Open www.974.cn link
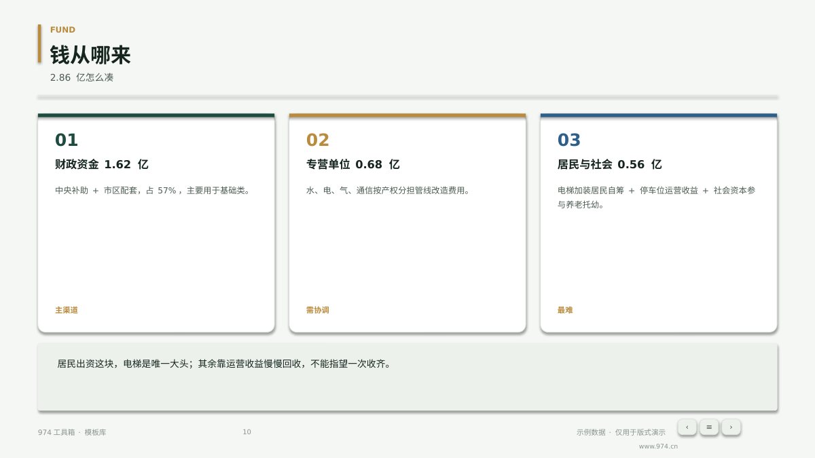815x458 pixels. click(x=658, y=446)
